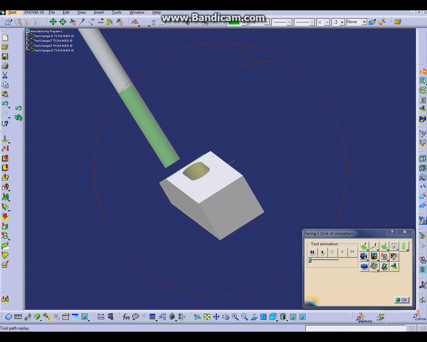Activate the Rotate view icon
This screenshot has width=427, height=342.
226,317
